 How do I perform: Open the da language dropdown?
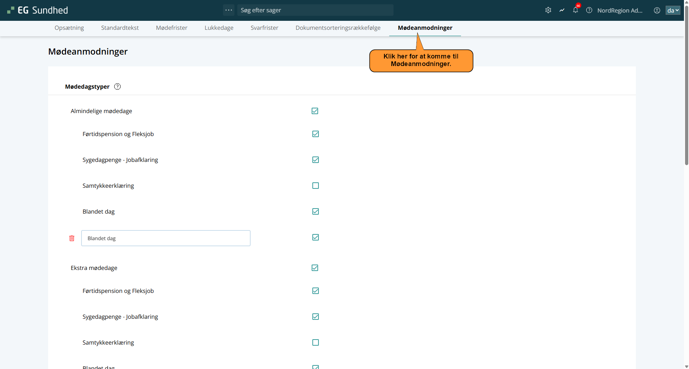coord(673,10)
